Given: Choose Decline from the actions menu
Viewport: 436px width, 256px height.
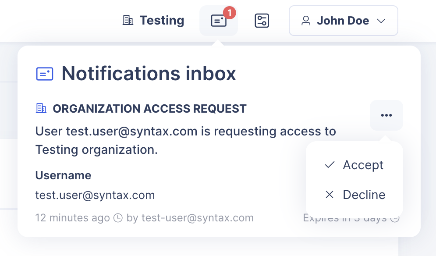Looking at the screenshot, I should 364,195.
